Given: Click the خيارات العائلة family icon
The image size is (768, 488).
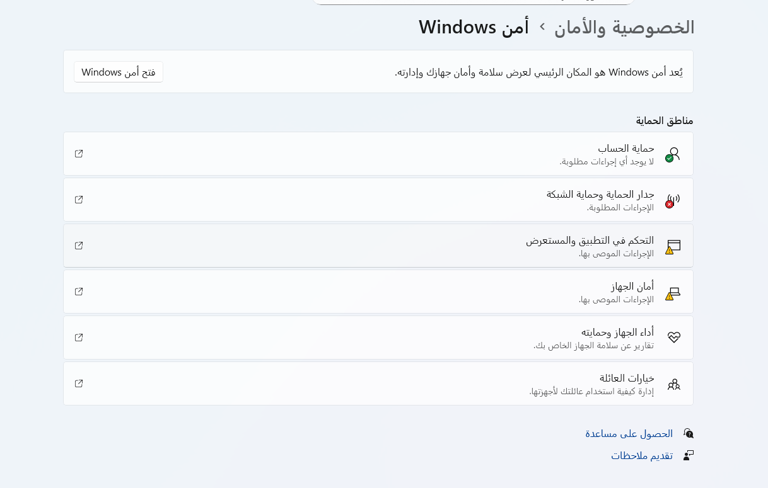Looking at the screenshot, I should pos(674,383).
